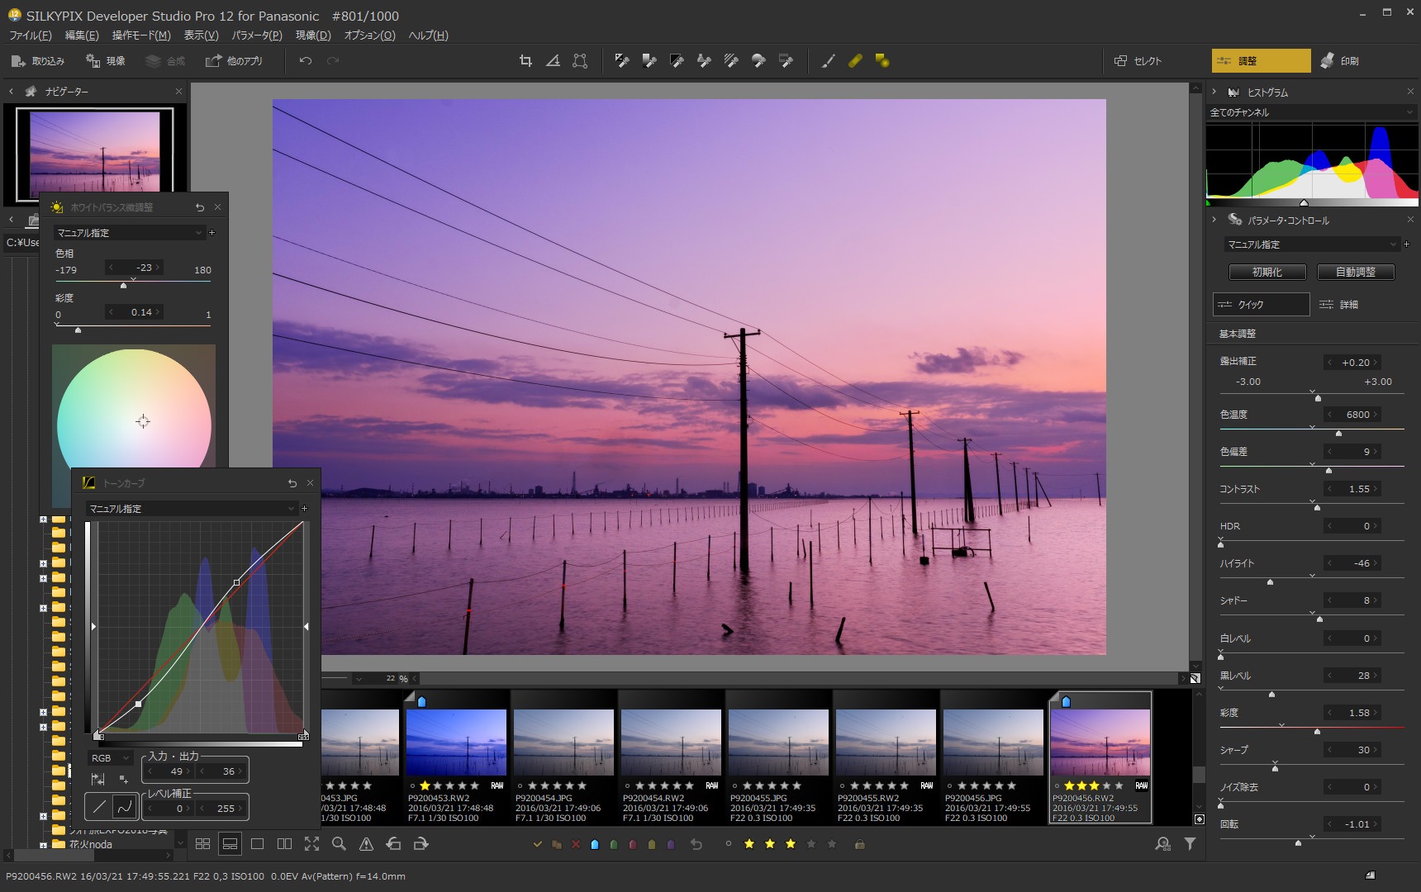Pick the exposure bias eyedropper tool
This screenshot has width=1421, height=892.
622,61
